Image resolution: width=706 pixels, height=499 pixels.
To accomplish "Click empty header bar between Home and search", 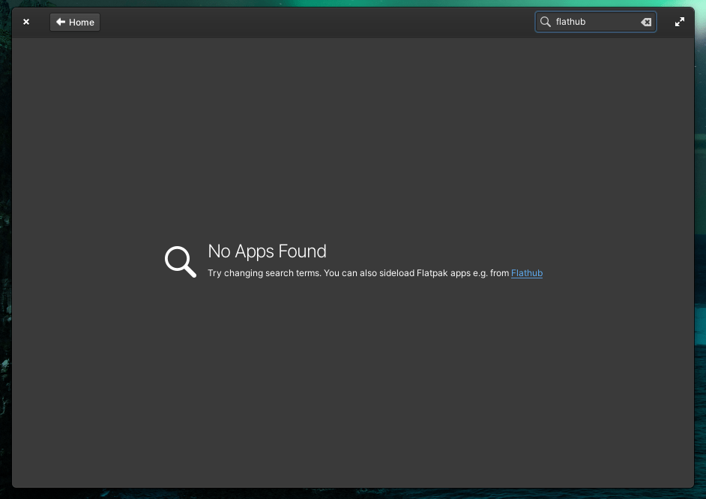I will [x=315, y=23].
